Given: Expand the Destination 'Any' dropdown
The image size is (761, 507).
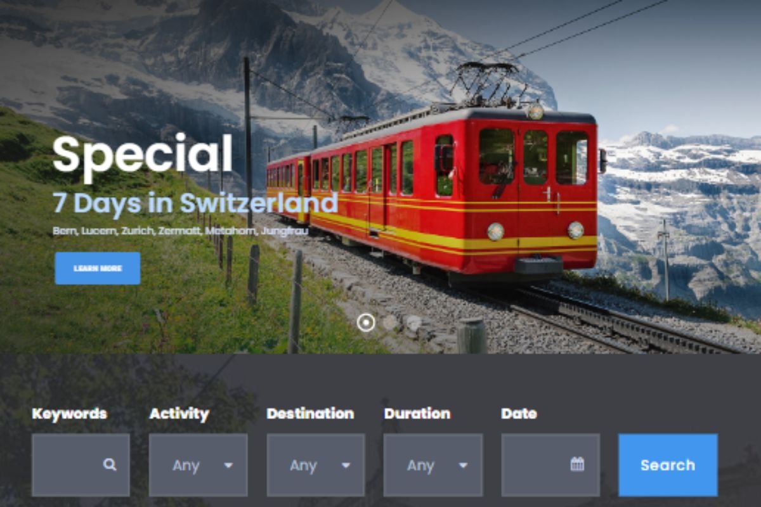Looking at the screenshot, I should click(316, 465).
